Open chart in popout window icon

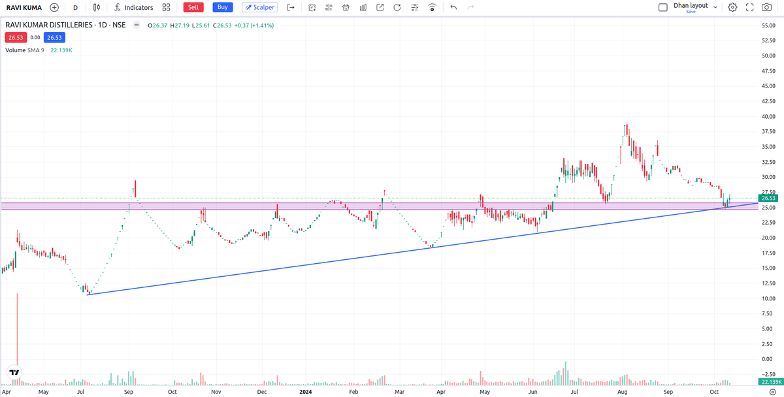click(380, 7)
